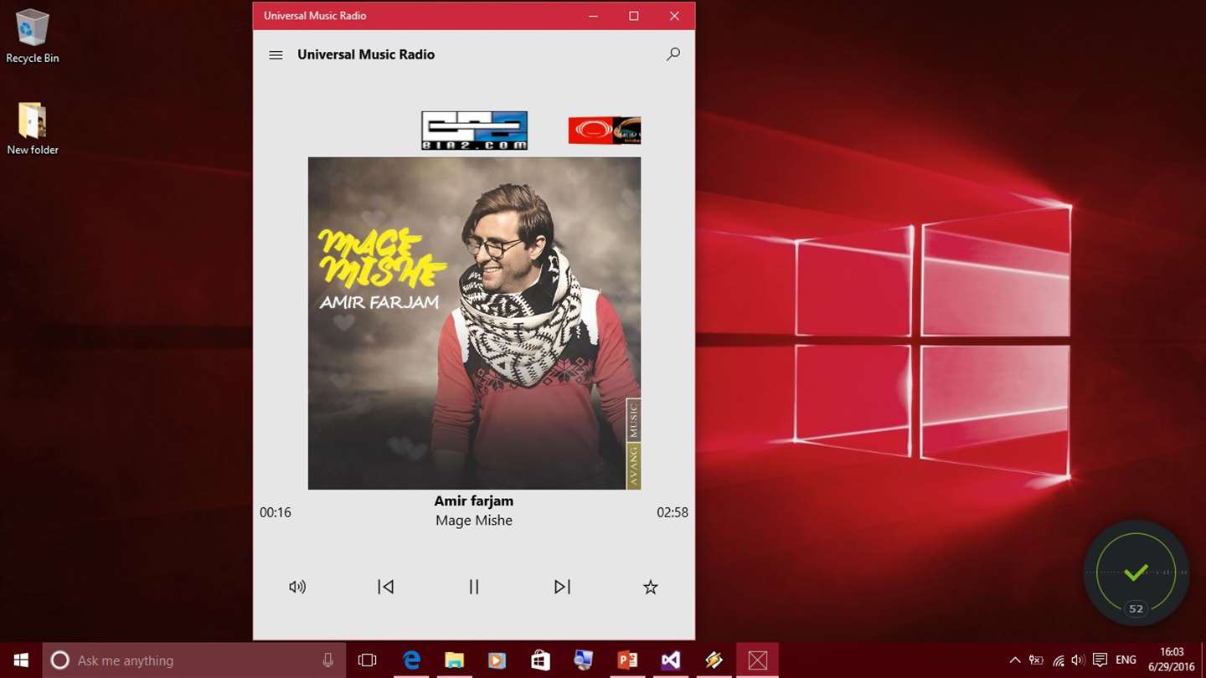This screenshot has height=678, width=1206.
Task: Open the yellow lightning-bolt taskbar app
Action: (x=714, y=660)
